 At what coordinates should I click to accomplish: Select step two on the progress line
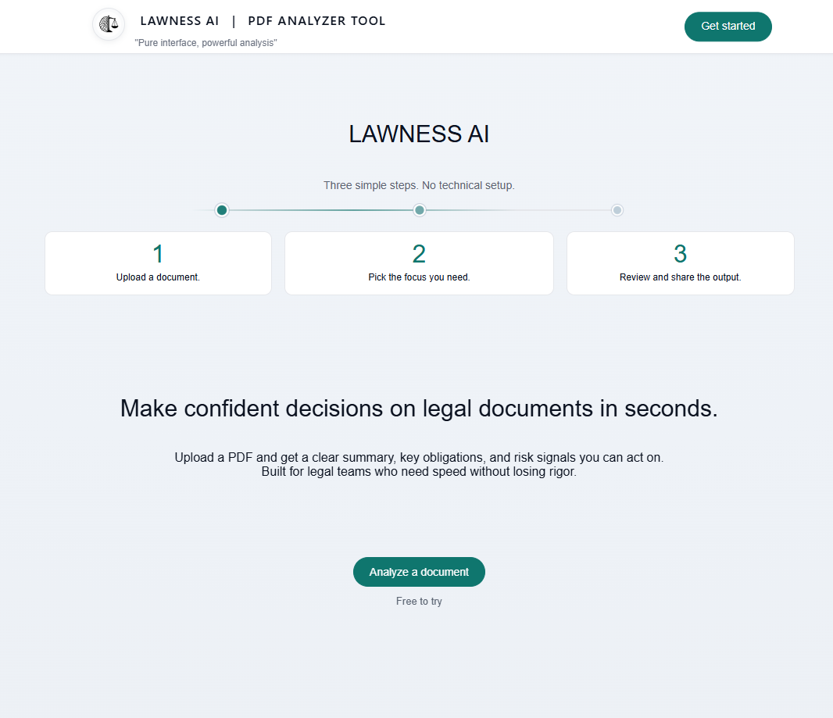click(419, 209)
